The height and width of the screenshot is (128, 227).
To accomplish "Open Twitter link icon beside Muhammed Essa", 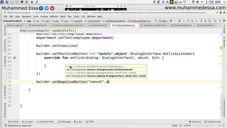I will [46, 8].
